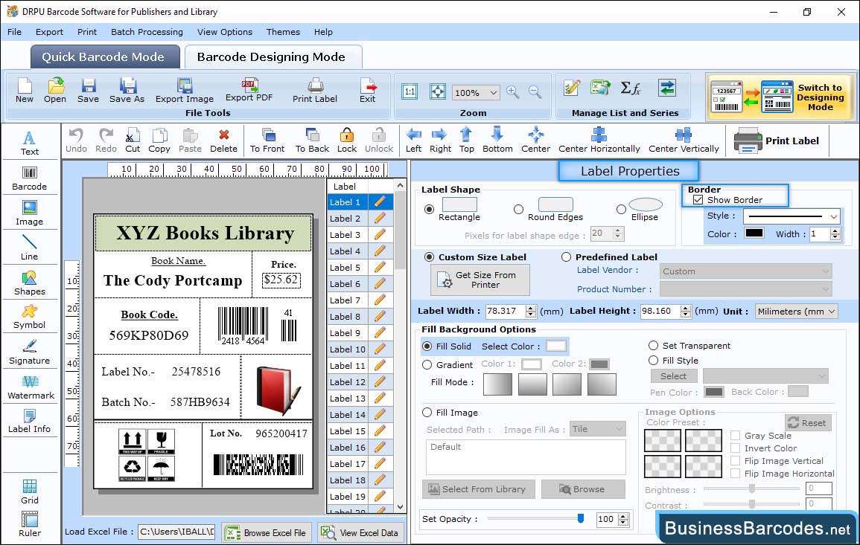The image size is (860, 545).
Task: Open the Product Number dropdown
Action: [x=745, y=289]
